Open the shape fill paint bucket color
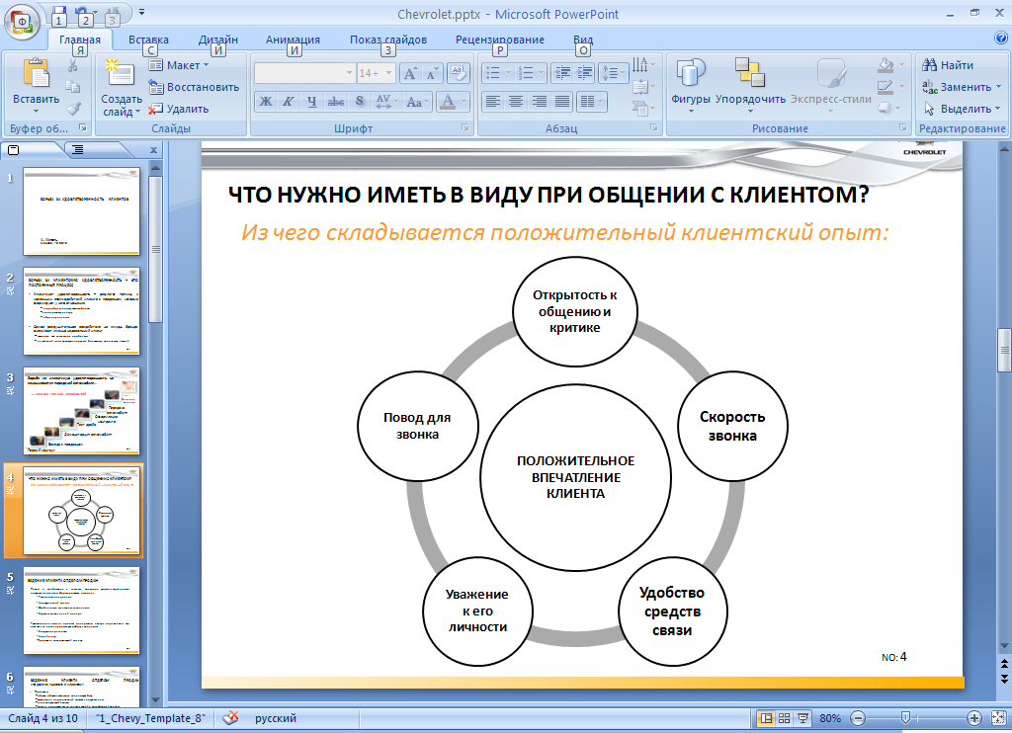Screen dimensions: 1012x733 (x=886, y=65)
